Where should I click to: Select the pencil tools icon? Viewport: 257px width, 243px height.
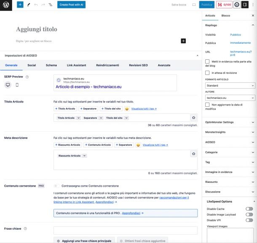point(29,5)
